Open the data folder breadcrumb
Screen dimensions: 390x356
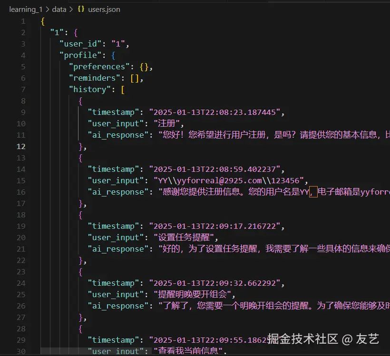[59, 9]
